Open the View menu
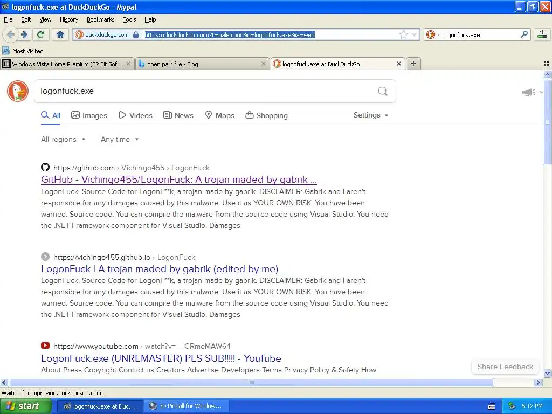The image size is (552, 414). 45,20
